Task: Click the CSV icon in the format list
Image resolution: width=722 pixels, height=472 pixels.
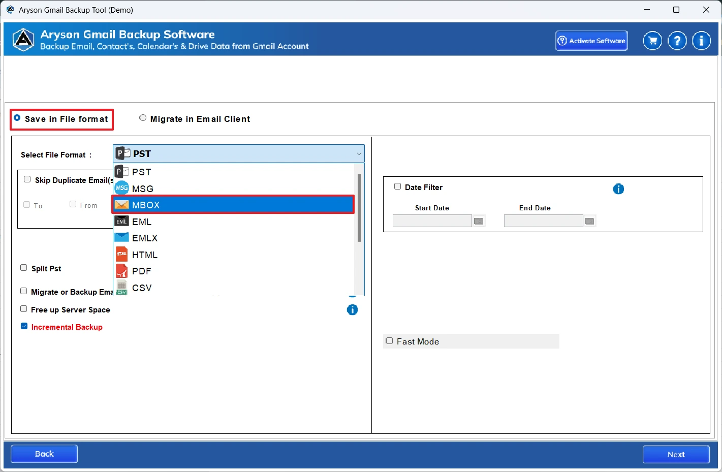Action: click(x=121, y=288)
